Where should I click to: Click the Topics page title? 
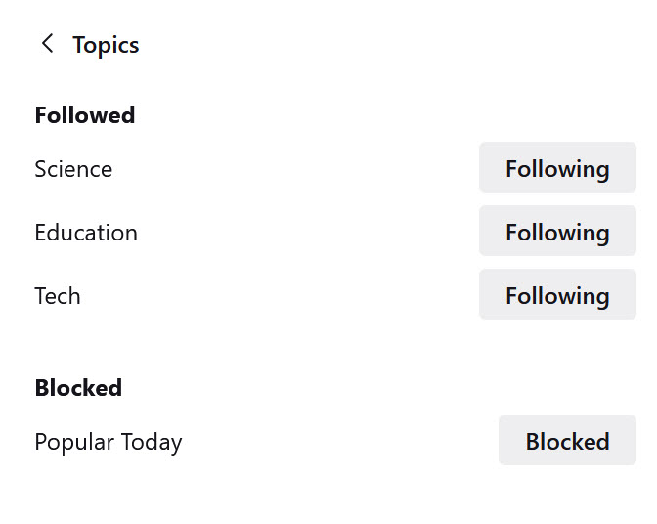click(106, 45)
